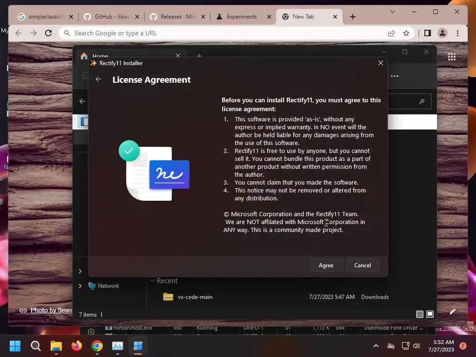Click Explorer search magnifier

coord(422,101)
